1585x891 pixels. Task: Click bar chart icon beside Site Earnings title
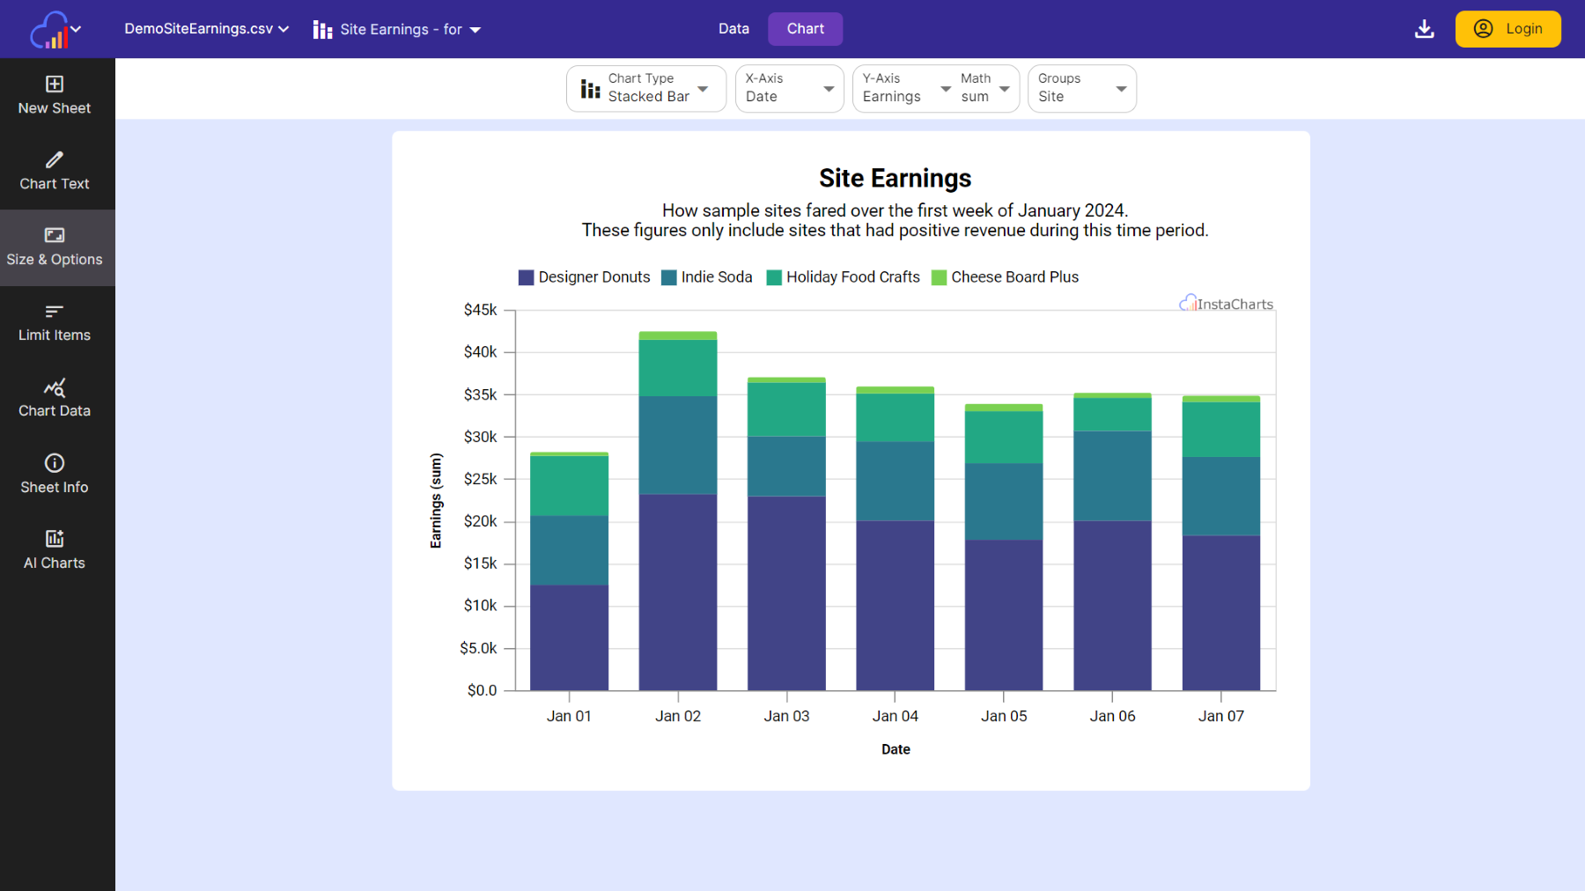click(322, 30)
